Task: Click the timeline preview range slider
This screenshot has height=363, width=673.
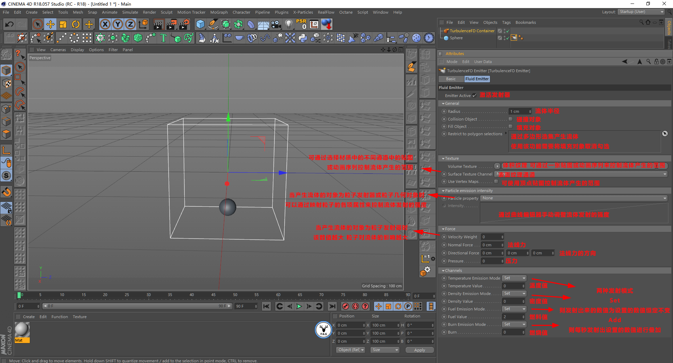Action: (x=137, y=306)
